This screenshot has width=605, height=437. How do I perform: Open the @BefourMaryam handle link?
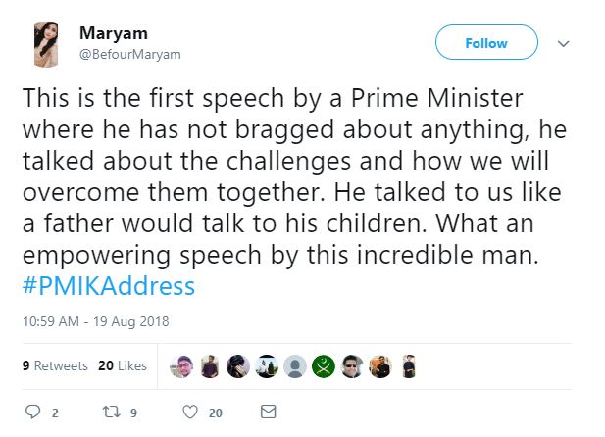129,55
